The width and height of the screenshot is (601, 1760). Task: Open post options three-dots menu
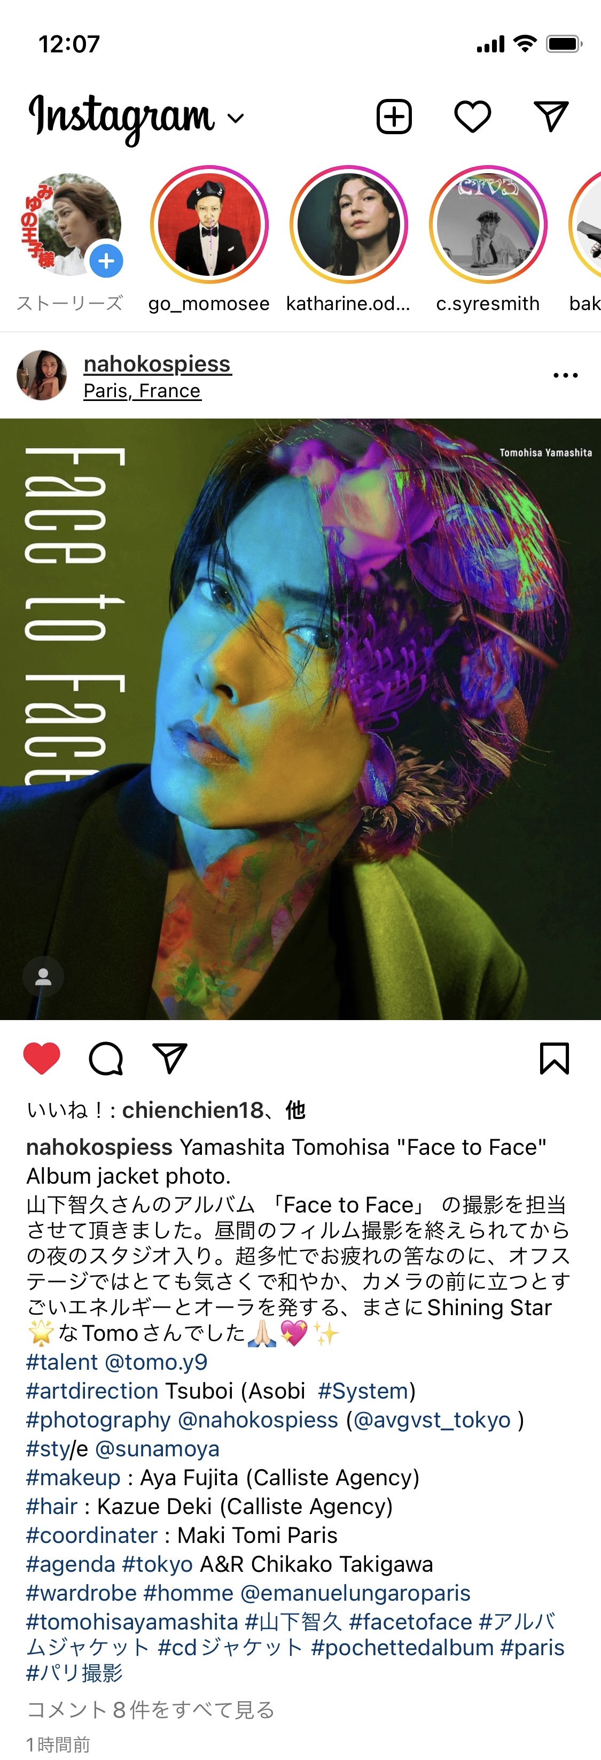tap(566, 375)
